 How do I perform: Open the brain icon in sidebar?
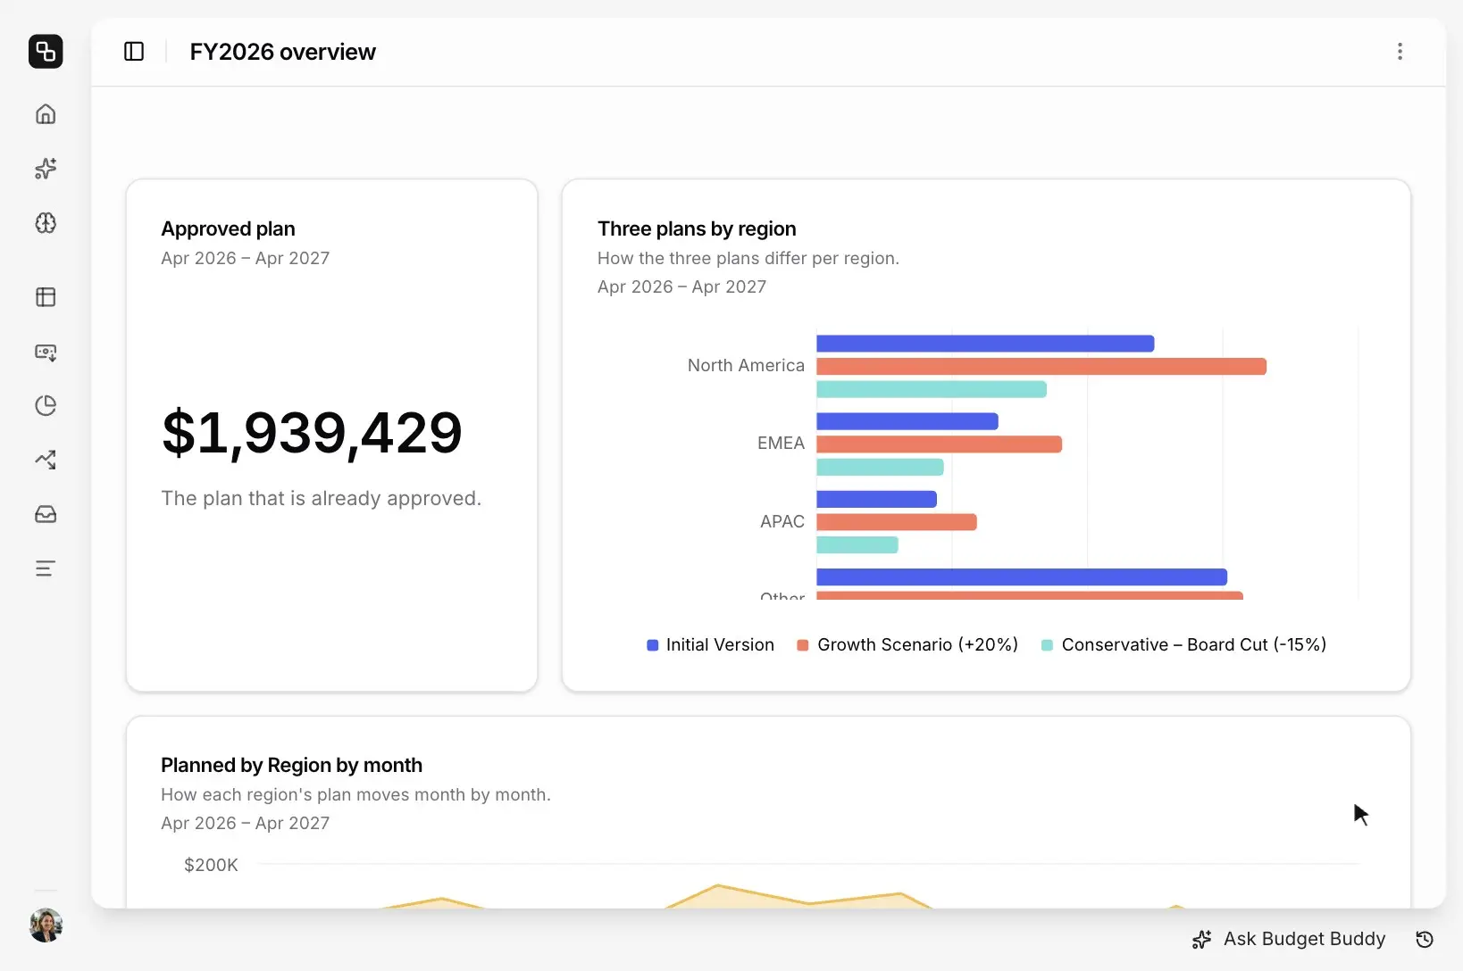tap(46, 223)
